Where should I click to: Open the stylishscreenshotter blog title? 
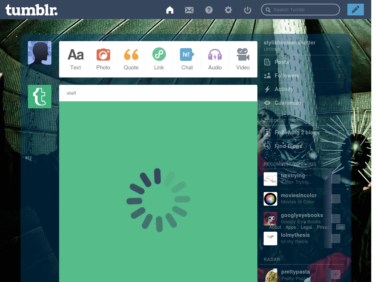point(289,43)
